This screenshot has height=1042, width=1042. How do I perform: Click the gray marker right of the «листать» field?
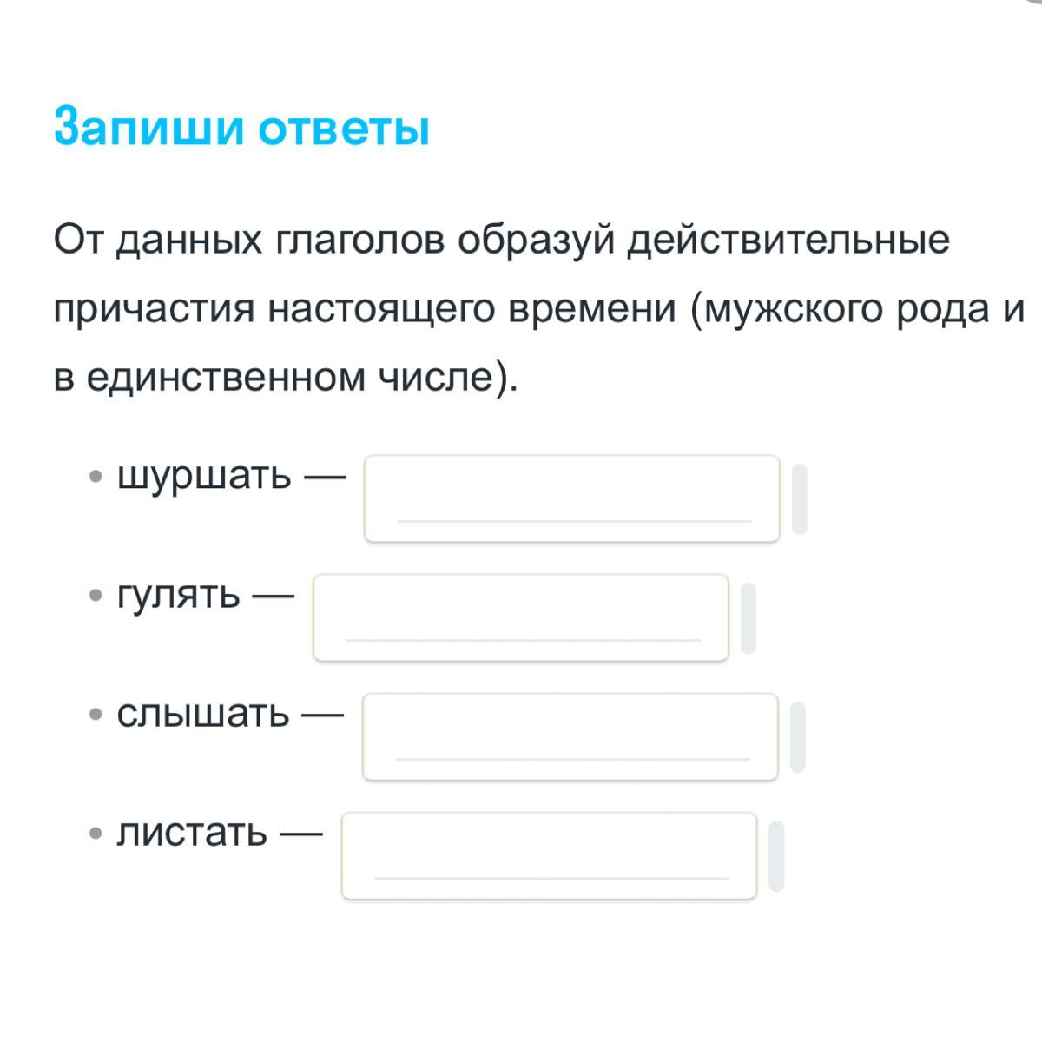777,856
